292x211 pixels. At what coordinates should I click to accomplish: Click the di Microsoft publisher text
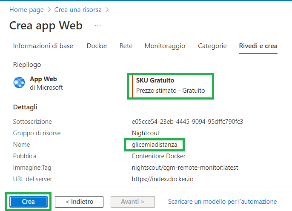point(46,88)
